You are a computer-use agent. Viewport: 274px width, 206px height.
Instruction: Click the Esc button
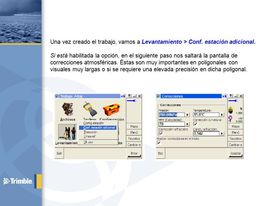point(160,153)
